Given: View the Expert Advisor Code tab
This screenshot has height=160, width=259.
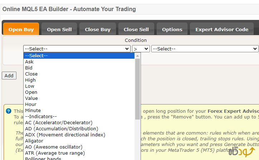Looking at the screenshot, I should click(x=222, y=29).
